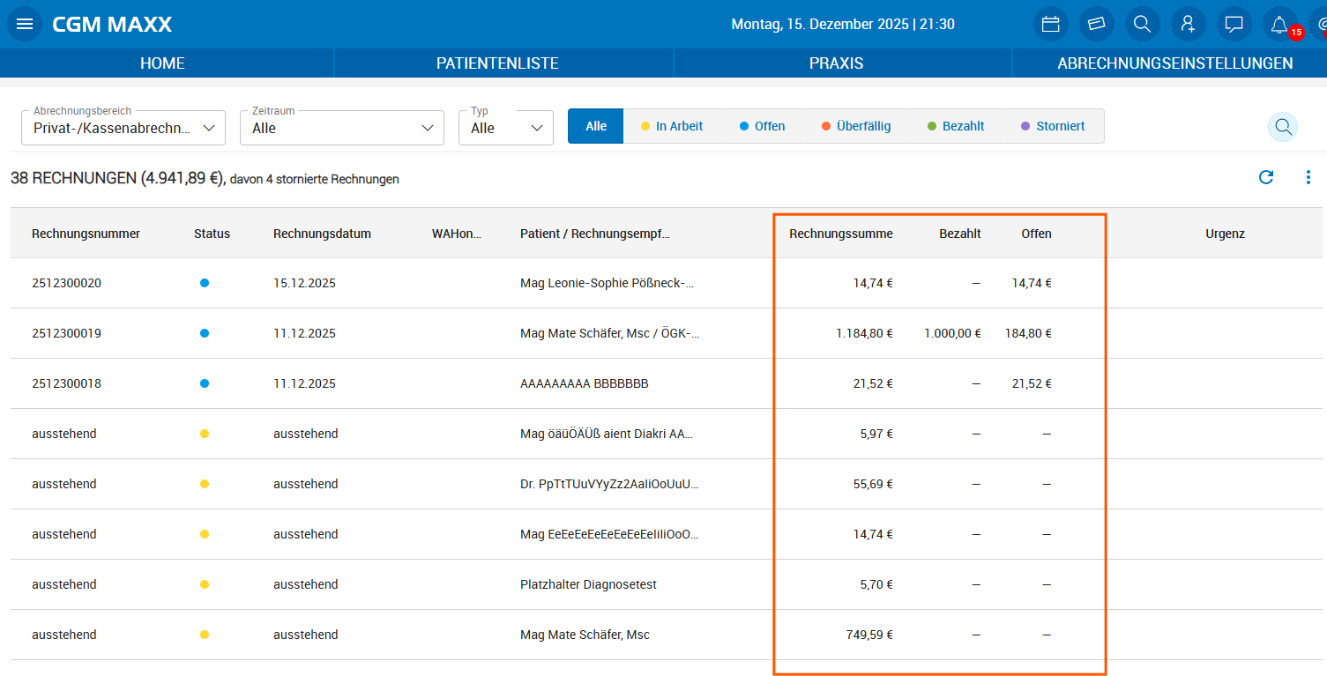Open notifications bell with 15 badge

click(1279, 24)
